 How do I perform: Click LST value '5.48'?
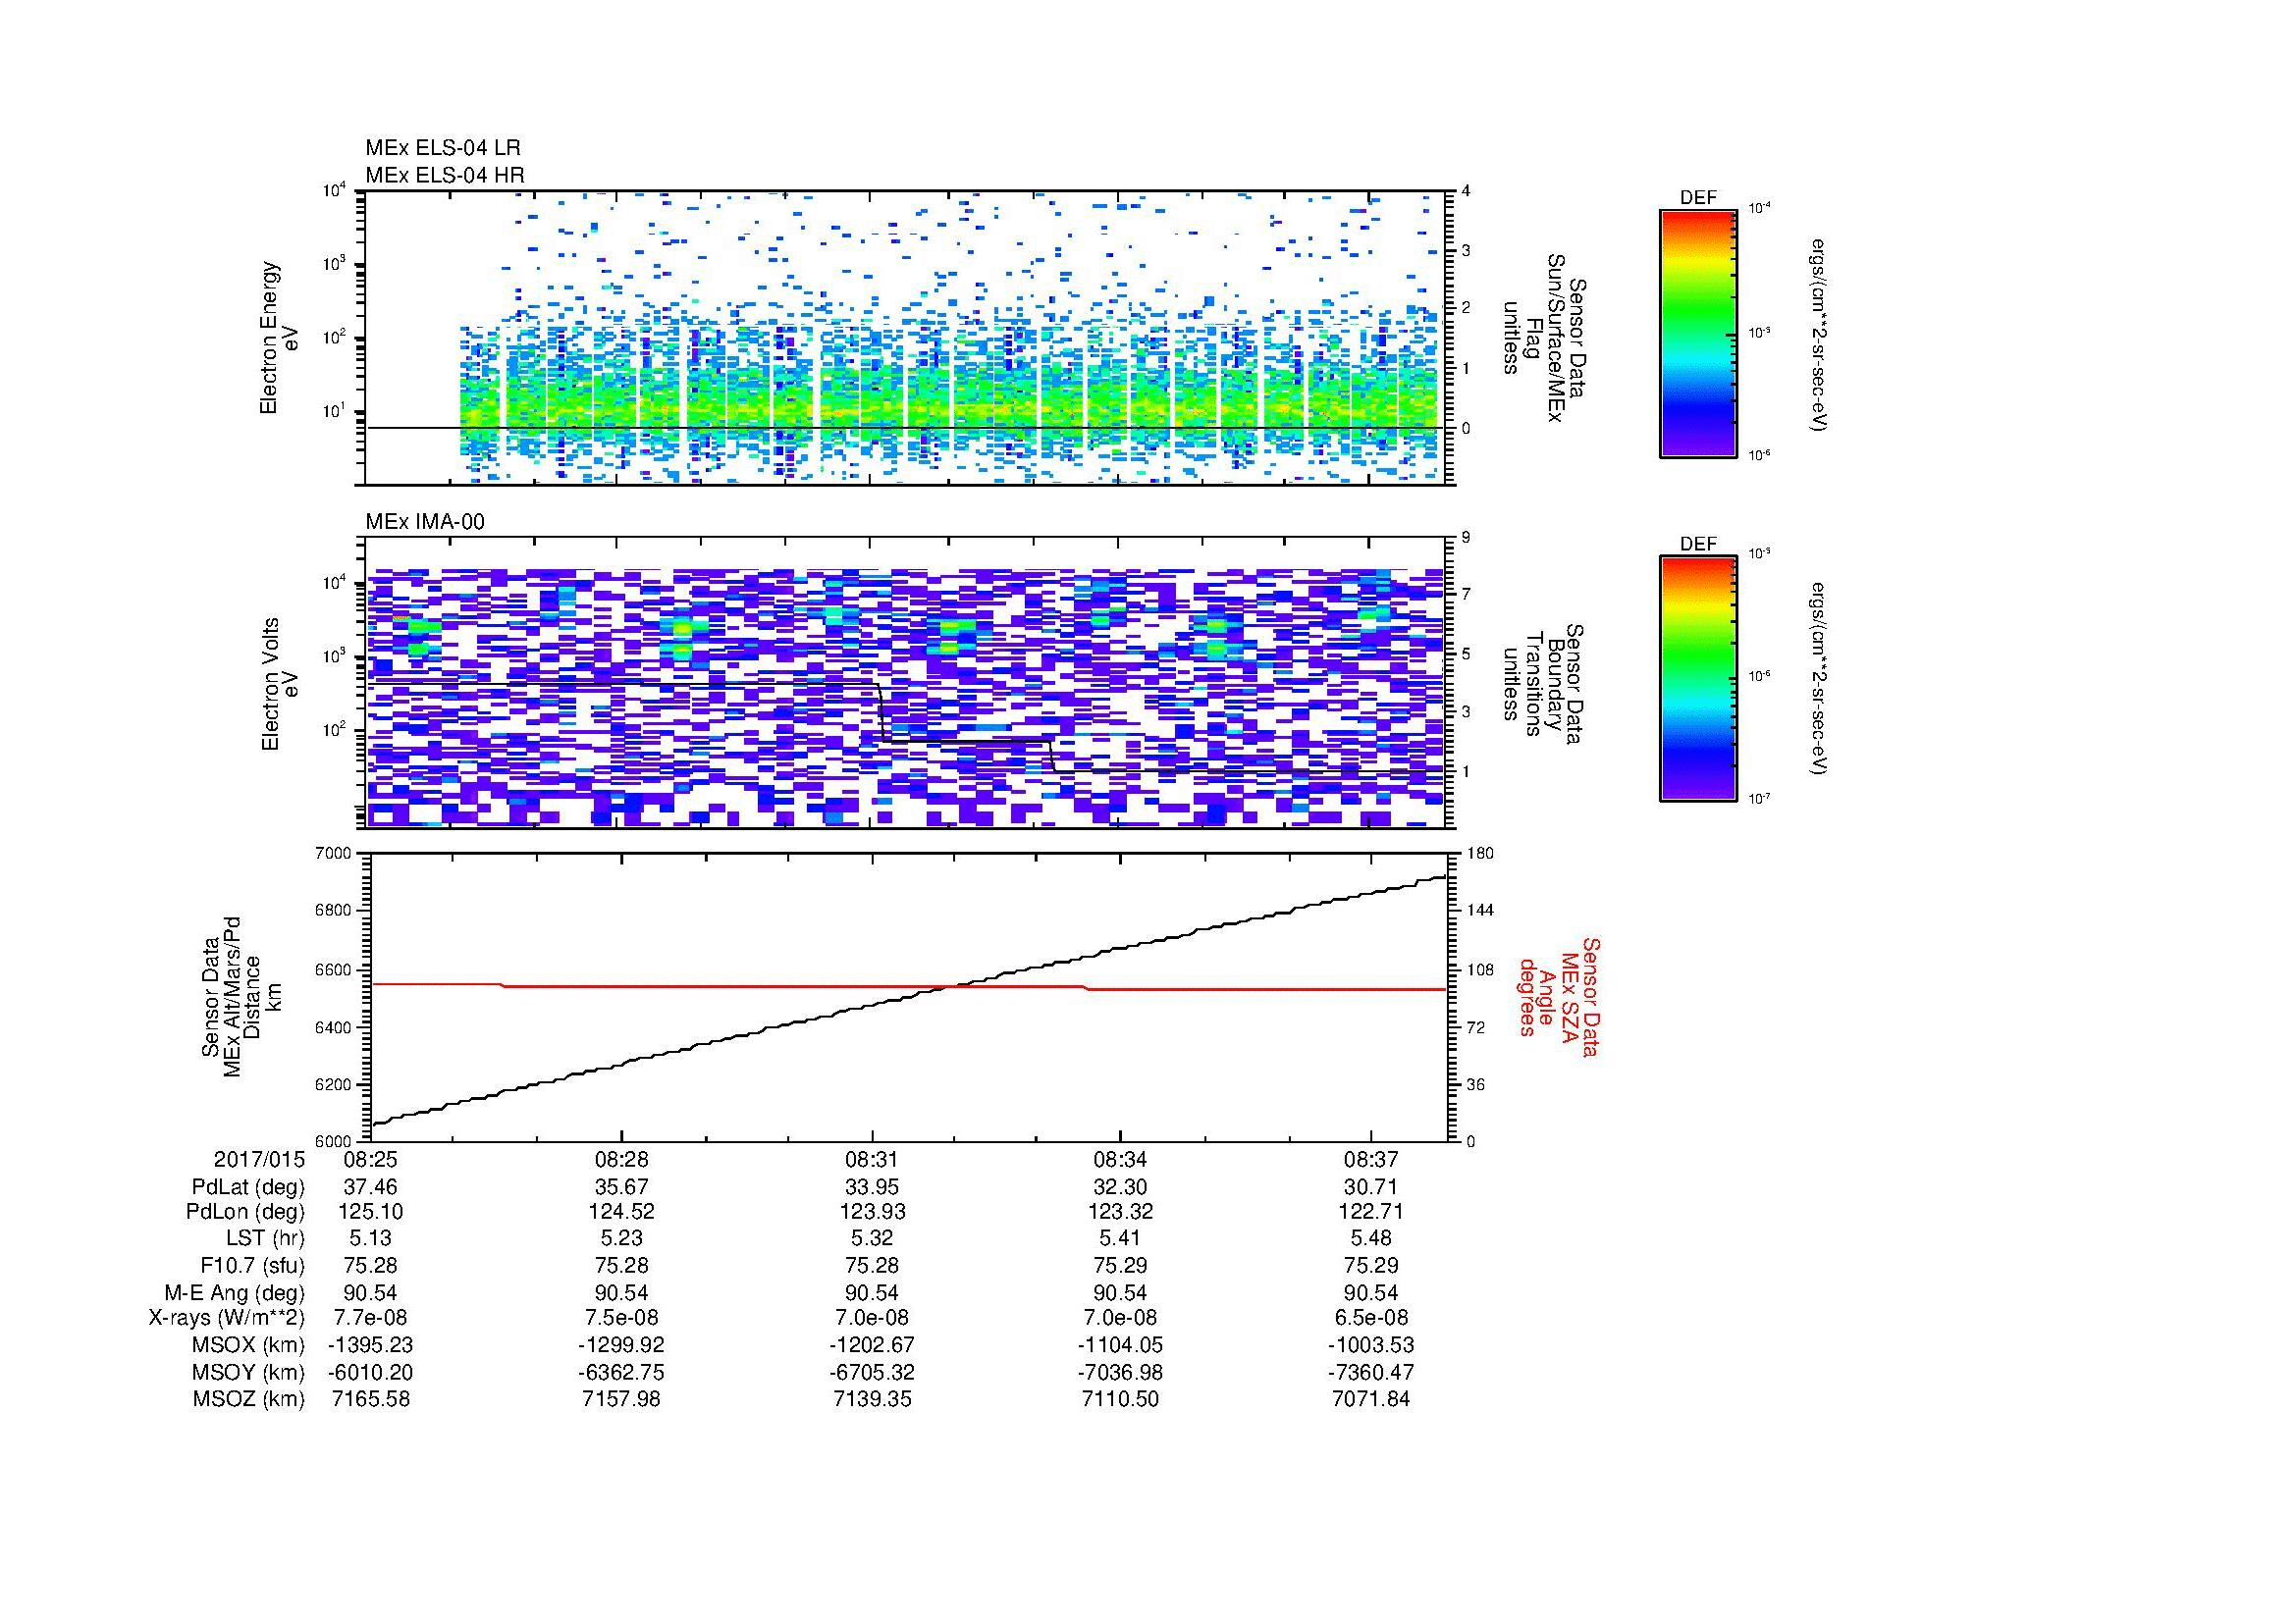click(x=1370, y=1239)
